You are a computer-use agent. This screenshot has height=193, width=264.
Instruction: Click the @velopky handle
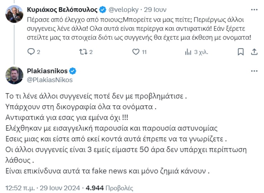(x=123, y=10)
